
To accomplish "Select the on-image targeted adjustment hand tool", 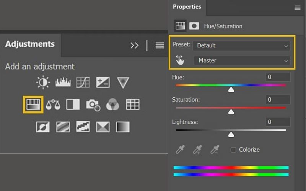I will click(180, 60).
